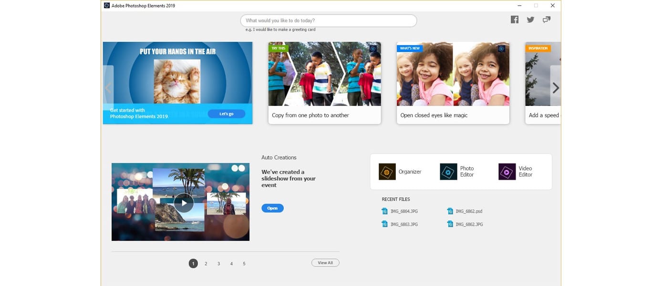Click the search box 'What would you like to do today?'
Viewport: 662px width, 286px height.
click(x=329, y=20)
